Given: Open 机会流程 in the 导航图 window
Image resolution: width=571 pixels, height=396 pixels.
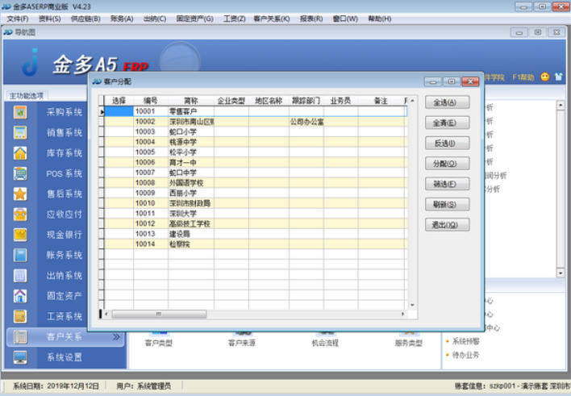Looking at the screenshot, I should (x=325, y=343).
